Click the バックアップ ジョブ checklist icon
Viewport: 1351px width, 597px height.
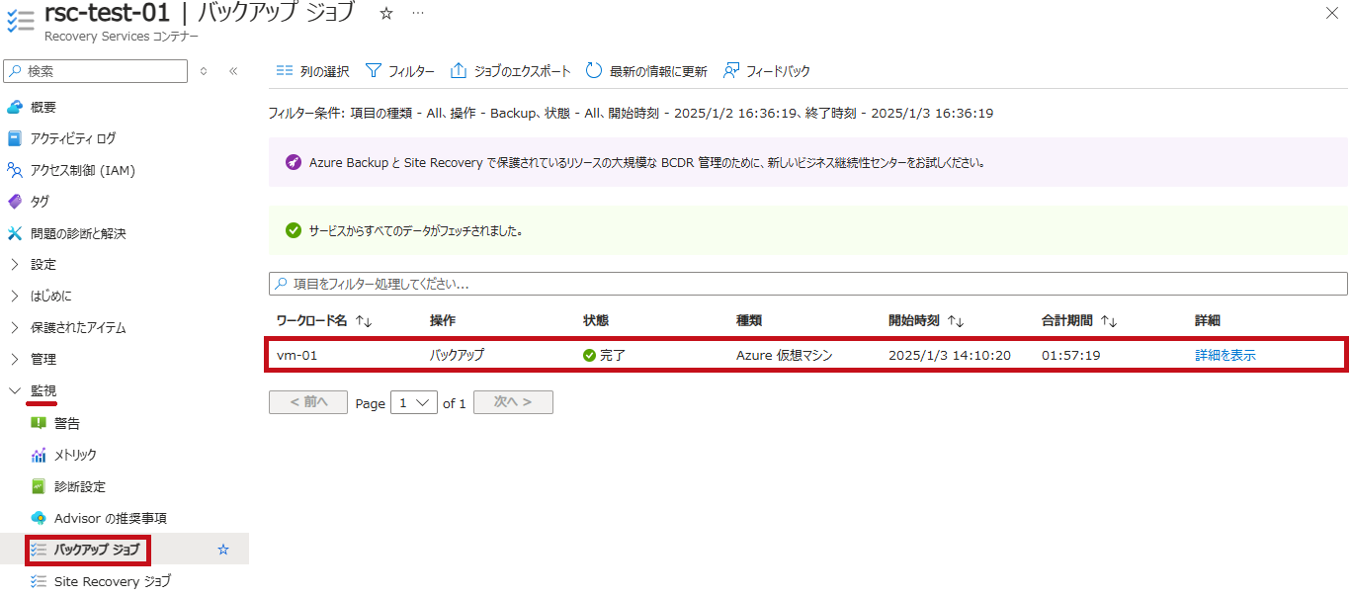pos(39,550)
